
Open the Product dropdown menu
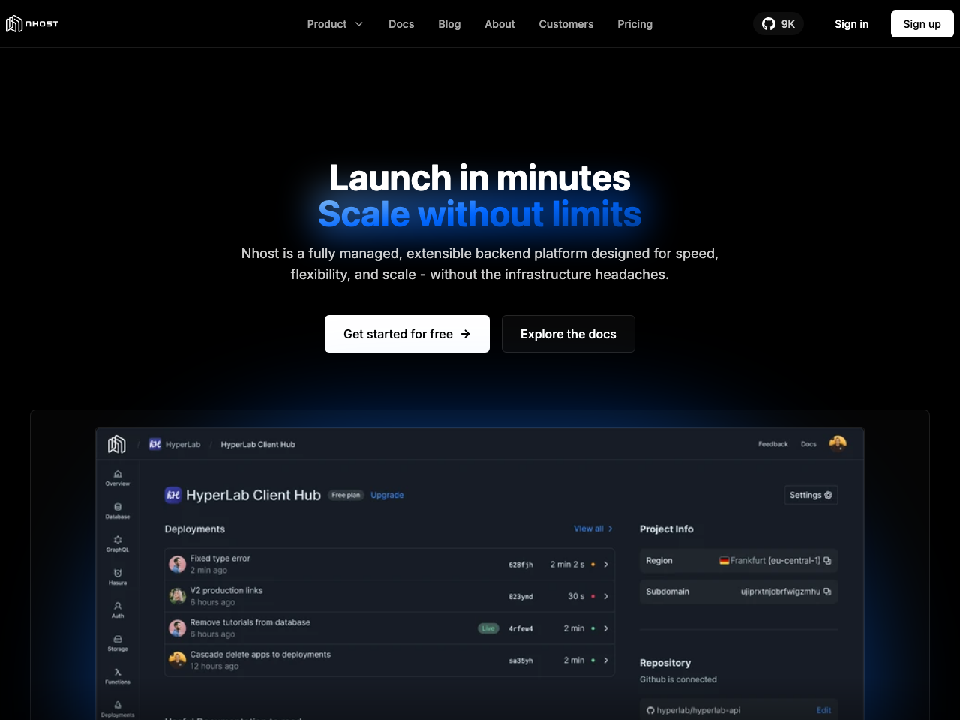[334, 23]
